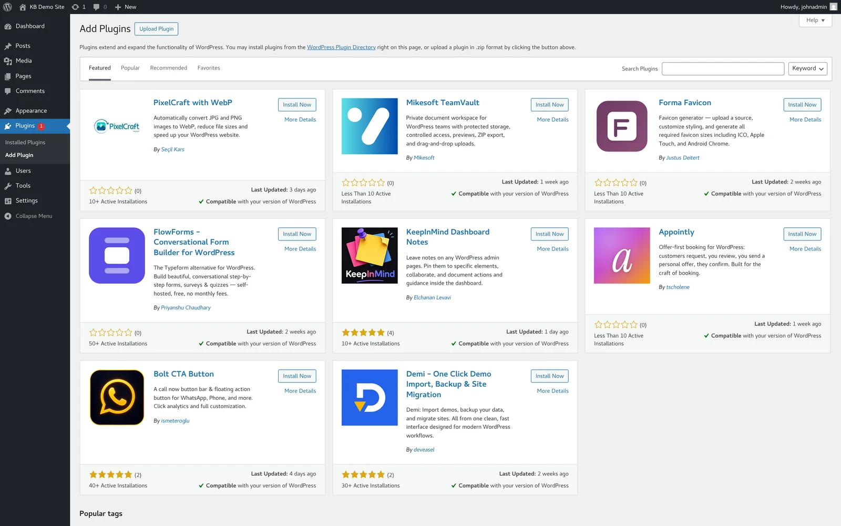Open Installed Plugins submenu item
Image resolution: width=841 pixels, height=526 pixels.
(x=25, y=143)
